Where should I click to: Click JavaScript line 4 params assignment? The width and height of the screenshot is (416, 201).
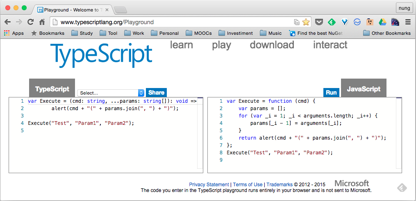(296, 123)
